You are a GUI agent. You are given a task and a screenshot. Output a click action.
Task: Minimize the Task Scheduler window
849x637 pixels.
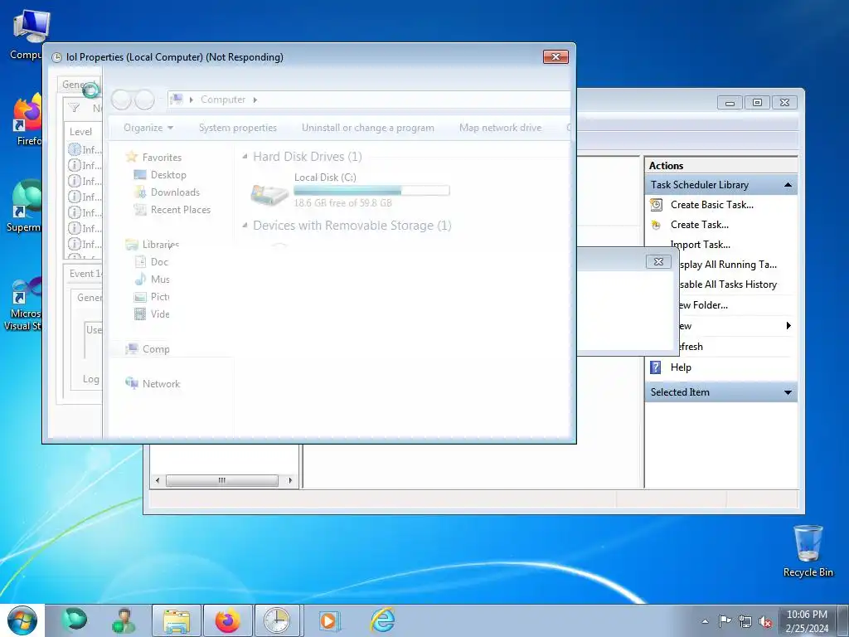pos(730,102)
